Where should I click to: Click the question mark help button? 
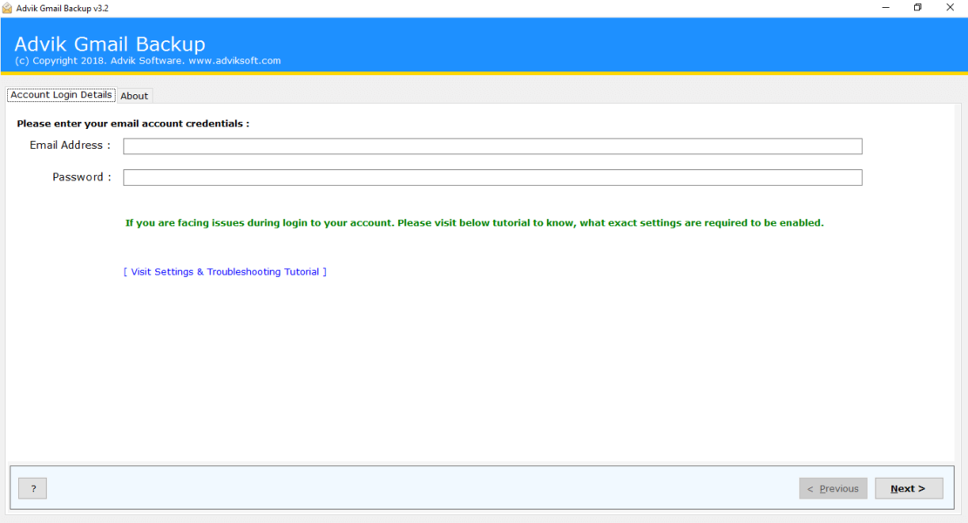(33, 488)
